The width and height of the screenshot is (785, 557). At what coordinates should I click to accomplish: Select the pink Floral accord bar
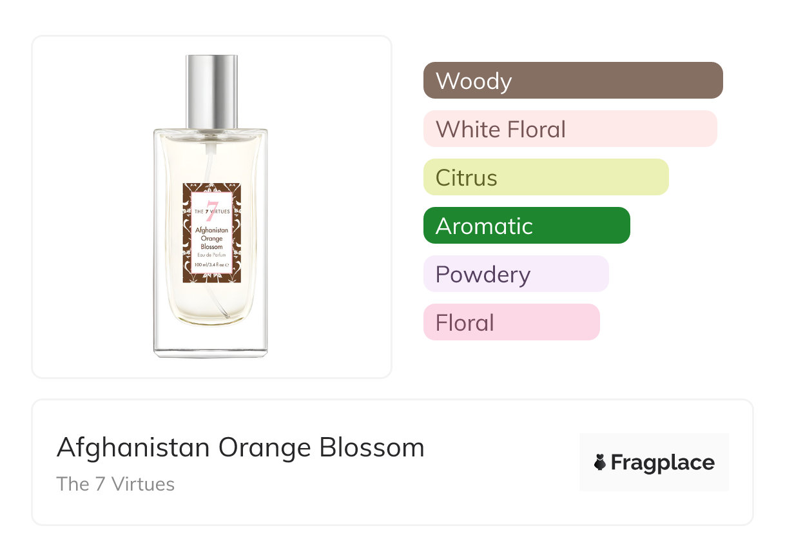tap(511, 322)
